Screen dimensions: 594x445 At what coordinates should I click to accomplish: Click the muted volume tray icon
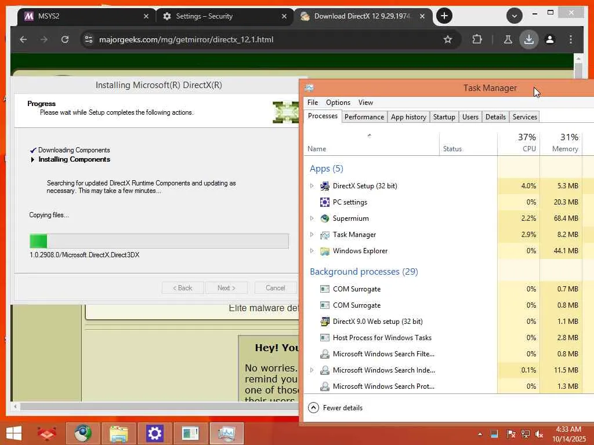click(539, 434)
